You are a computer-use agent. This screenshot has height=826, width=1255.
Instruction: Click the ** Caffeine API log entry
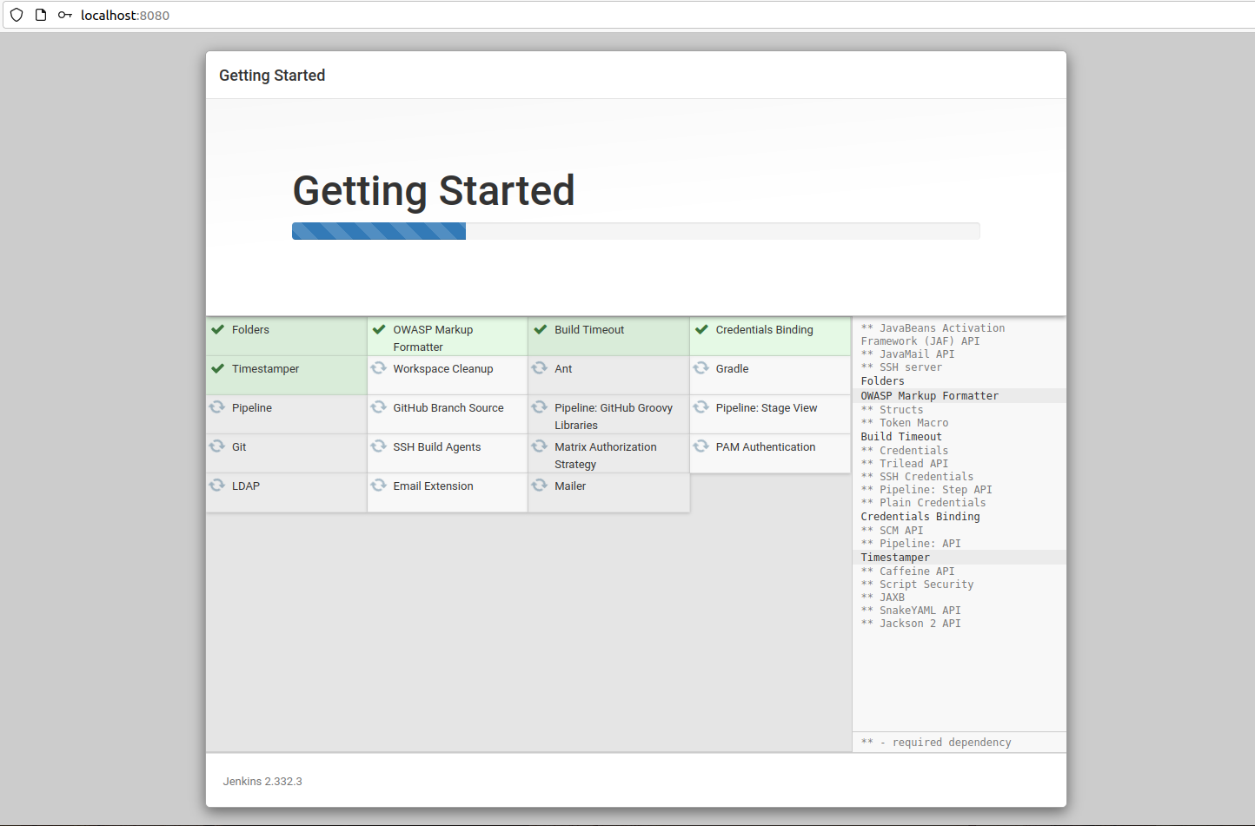click(x=907, y=572)
